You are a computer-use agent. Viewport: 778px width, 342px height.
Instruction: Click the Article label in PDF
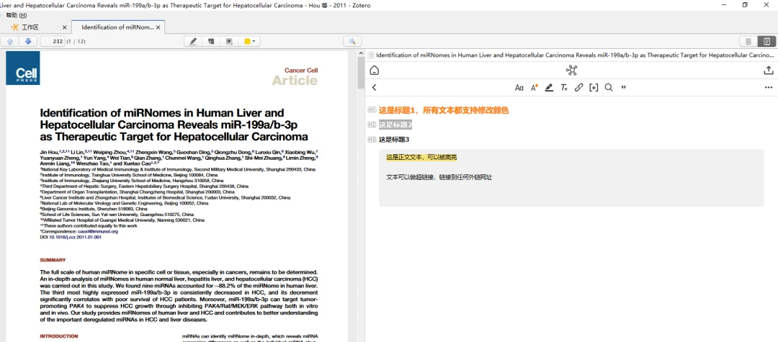point(295,81)
